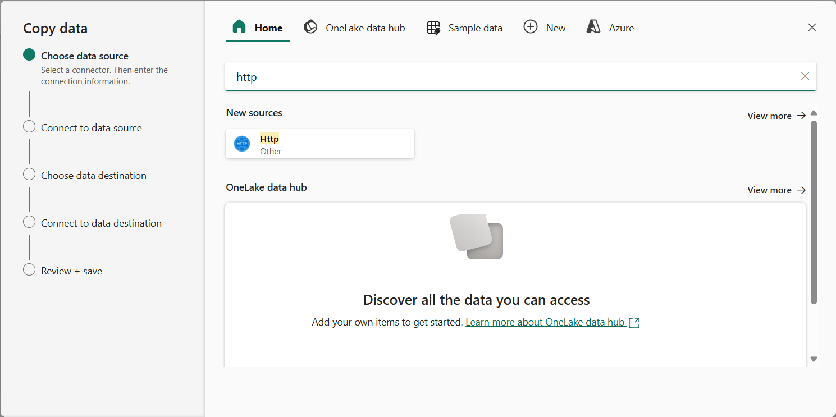Click the search field containing http
Screen dimensions: 836x417
tap(520, 76)
